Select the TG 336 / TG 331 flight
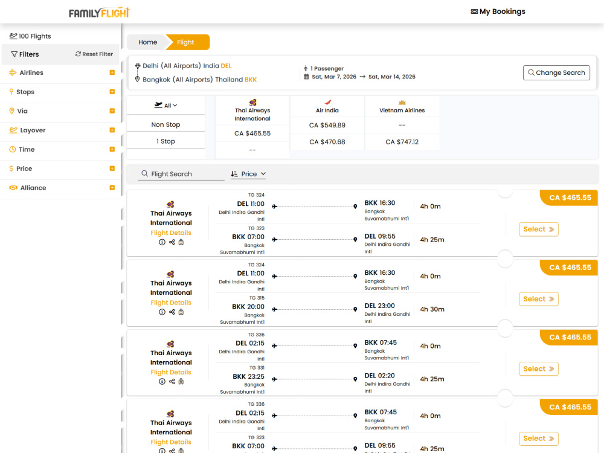 [539, 369]
